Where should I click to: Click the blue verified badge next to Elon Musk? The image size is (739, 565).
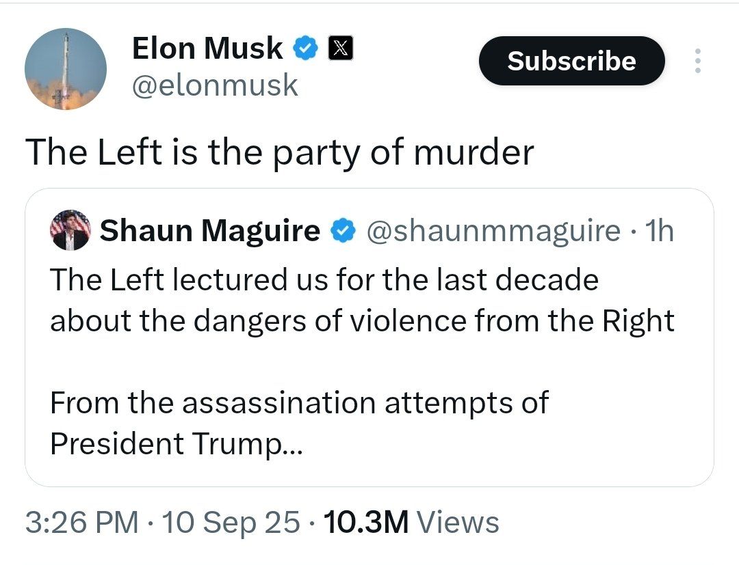pos(307,48)
